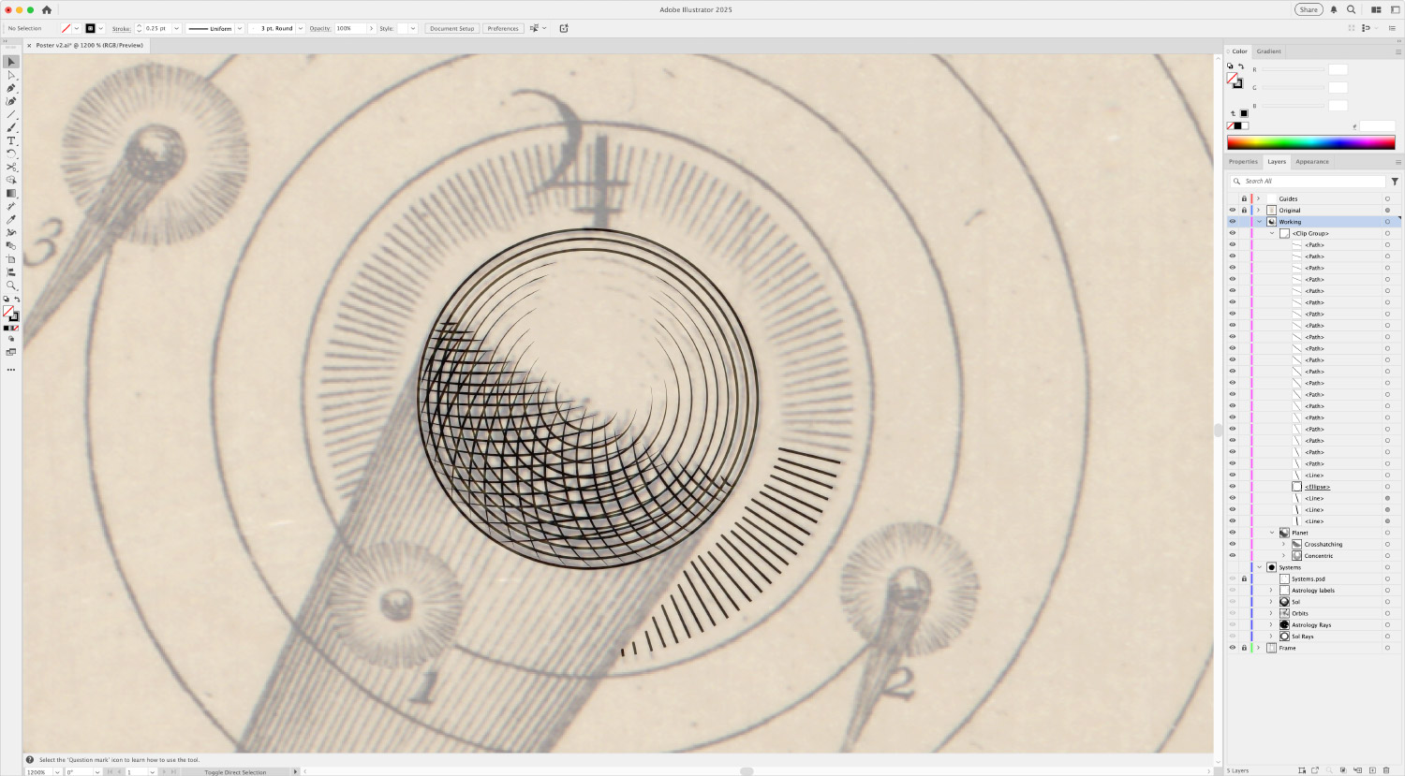The height and width of the screenshot is (776, 1405).
Task: Select the Line Segment tool
Action: (11, 114)
